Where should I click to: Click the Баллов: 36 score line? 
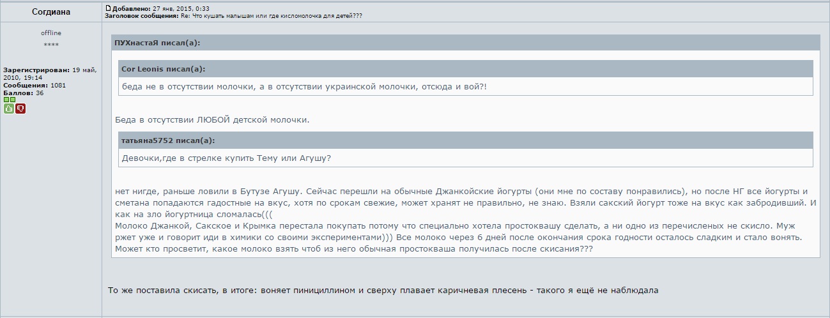point(24,93)
